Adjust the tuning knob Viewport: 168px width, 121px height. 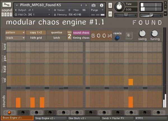point(155,33)
